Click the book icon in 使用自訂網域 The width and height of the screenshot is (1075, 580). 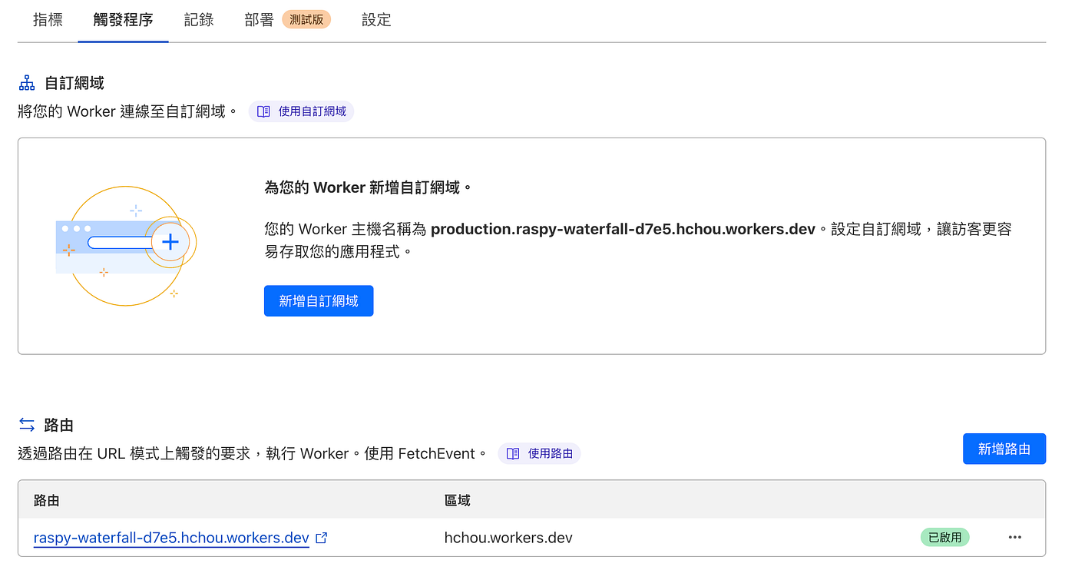pyautogui.click(x=263, y=111)
